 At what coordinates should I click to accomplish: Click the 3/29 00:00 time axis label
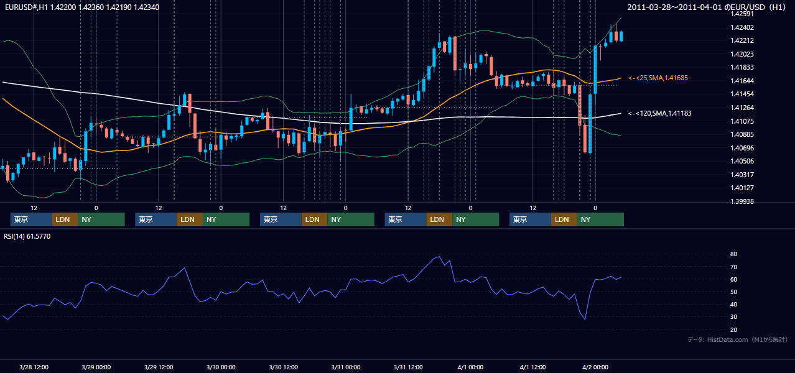[x=96, y=367]
